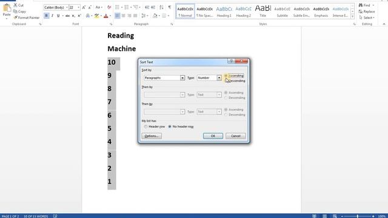Click the Decrease Indent icon
Screen dimensions: 388x218
pos(147,7)
